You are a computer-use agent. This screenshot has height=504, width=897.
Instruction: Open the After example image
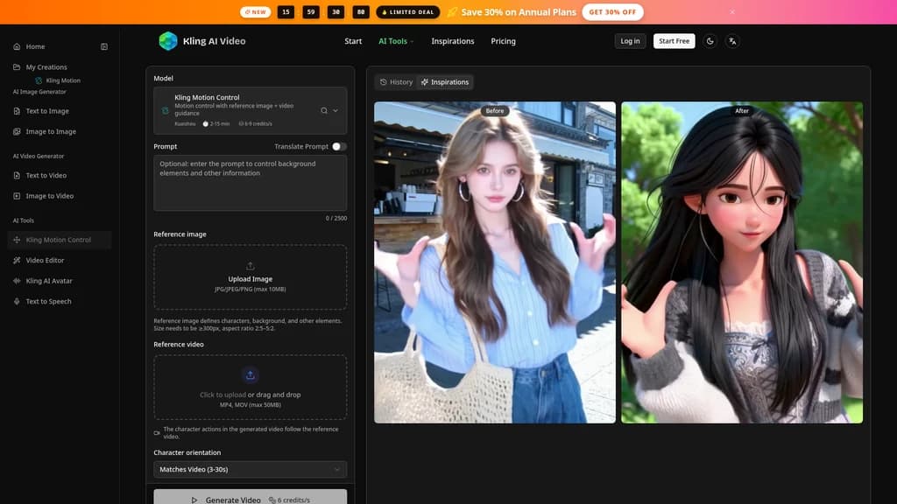tap(742, 262)
